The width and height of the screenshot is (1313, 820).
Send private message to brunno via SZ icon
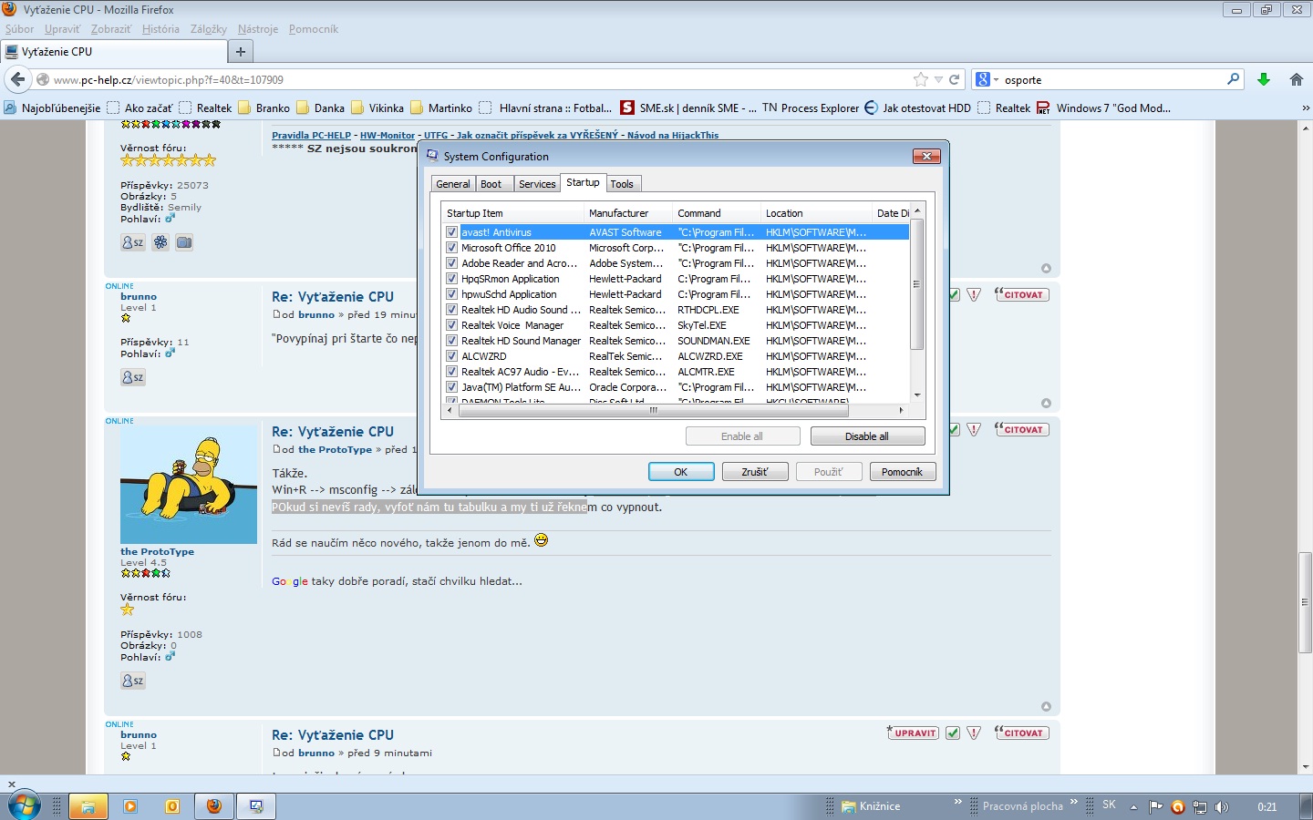pyautogui.click(x=133, y=377)
